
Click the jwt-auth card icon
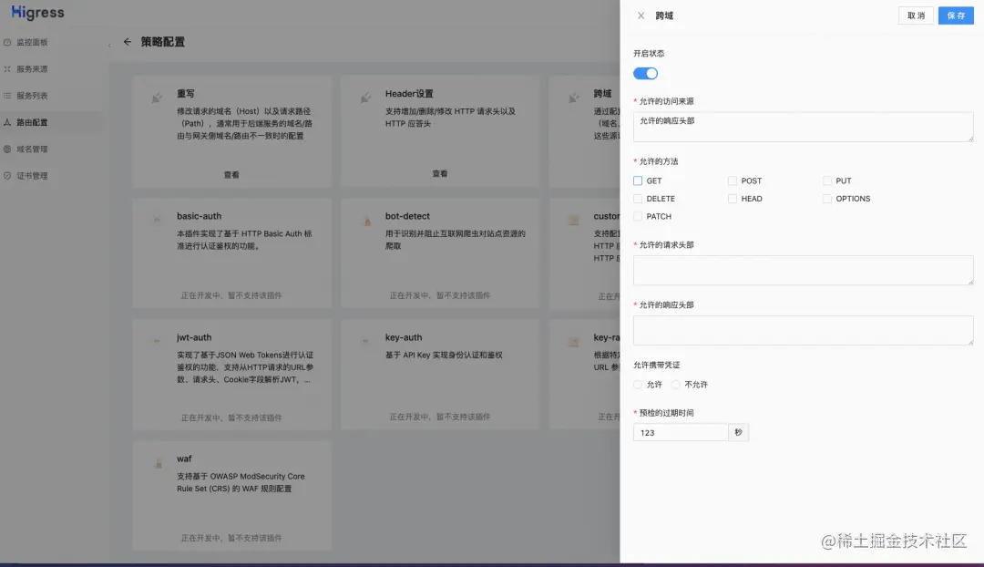coord(157,341)
